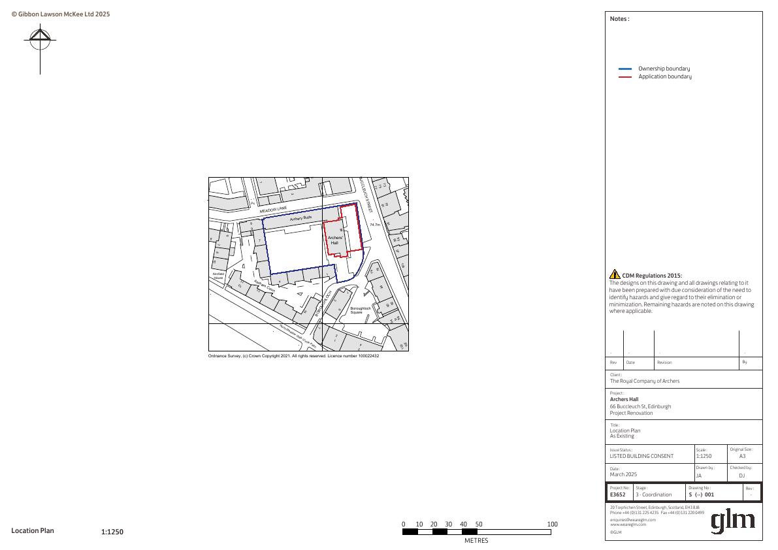
Task: Select the 'Ownership boundary' legend label
Action: [x=664, y=69]
